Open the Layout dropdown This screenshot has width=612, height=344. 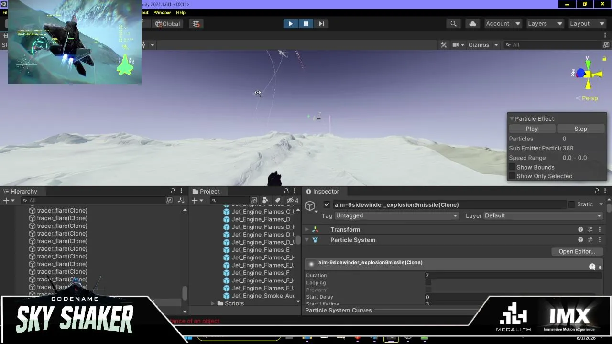pos(587,24)
